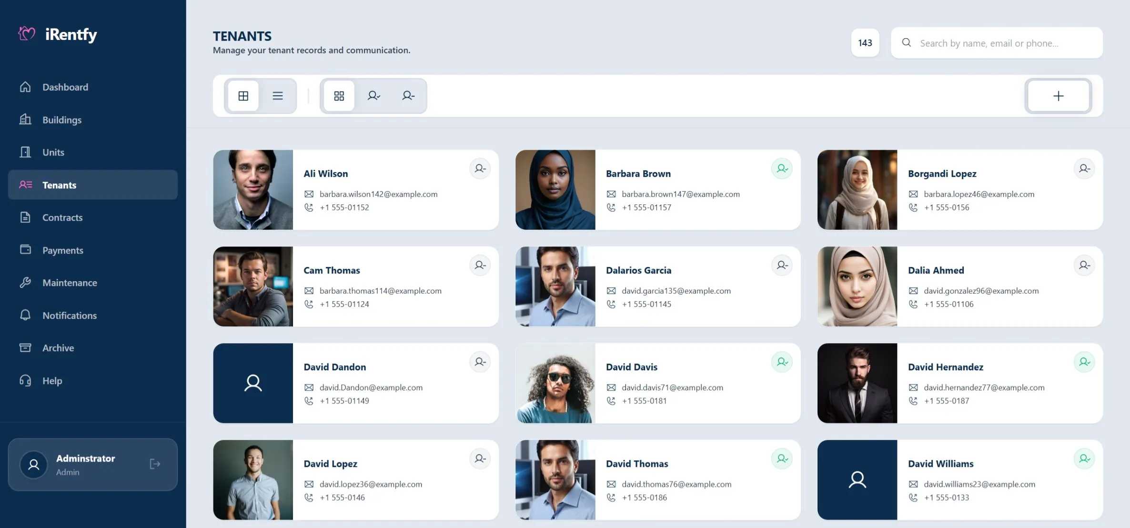Open the Archive section
The image size is (1130, 528).
click(x=93, y=348)
